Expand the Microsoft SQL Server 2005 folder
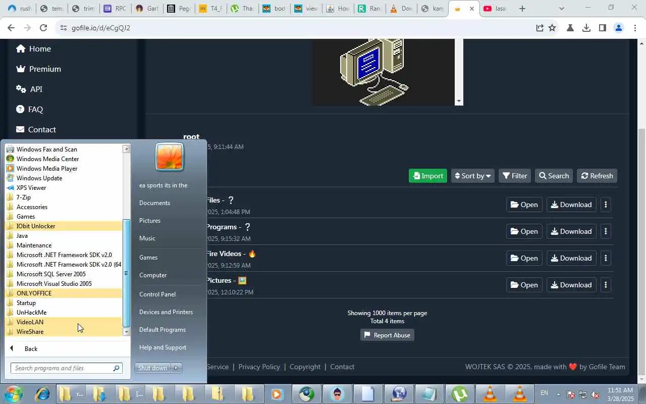The height and width of the screenshot is (404, 646). point(64,274)
